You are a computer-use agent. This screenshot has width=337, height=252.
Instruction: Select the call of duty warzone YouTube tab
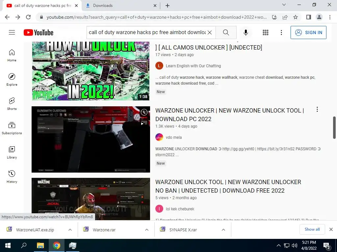tap(42, 6)
